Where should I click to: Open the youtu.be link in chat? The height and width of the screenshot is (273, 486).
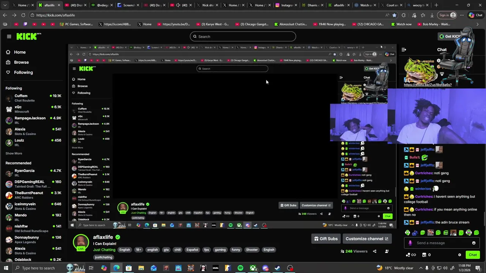click(428, 85)
